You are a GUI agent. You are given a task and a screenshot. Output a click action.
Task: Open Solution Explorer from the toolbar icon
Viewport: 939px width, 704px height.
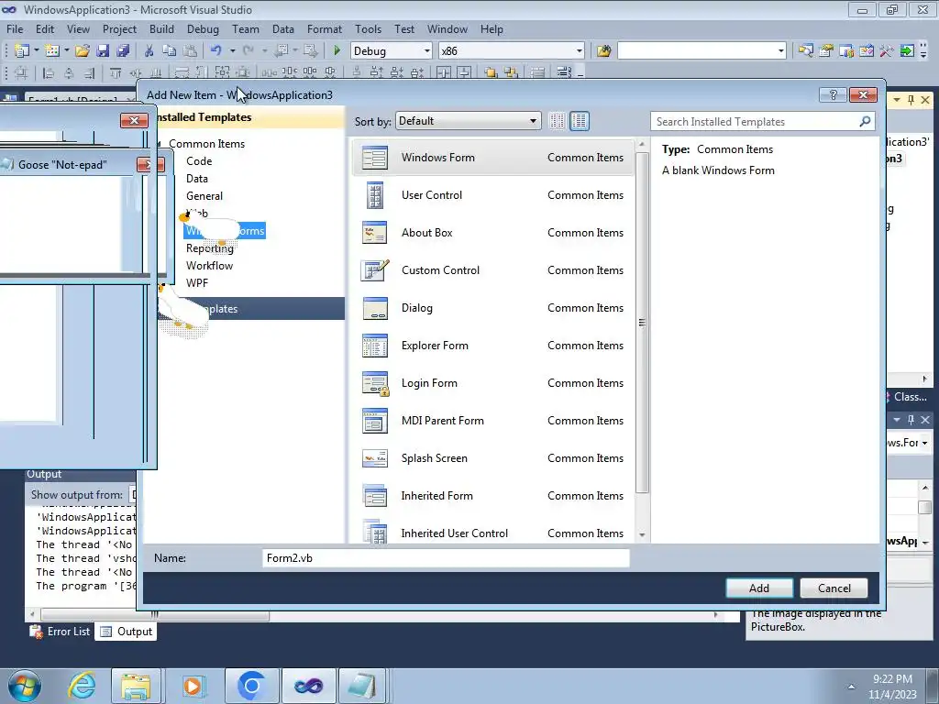point(806,51)
